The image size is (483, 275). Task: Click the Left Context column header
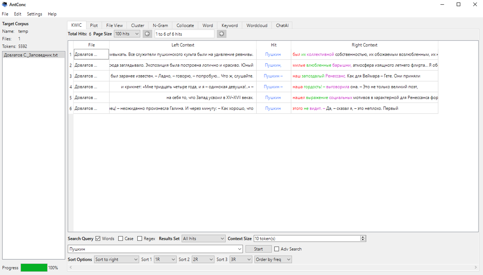tap(183, 45)
